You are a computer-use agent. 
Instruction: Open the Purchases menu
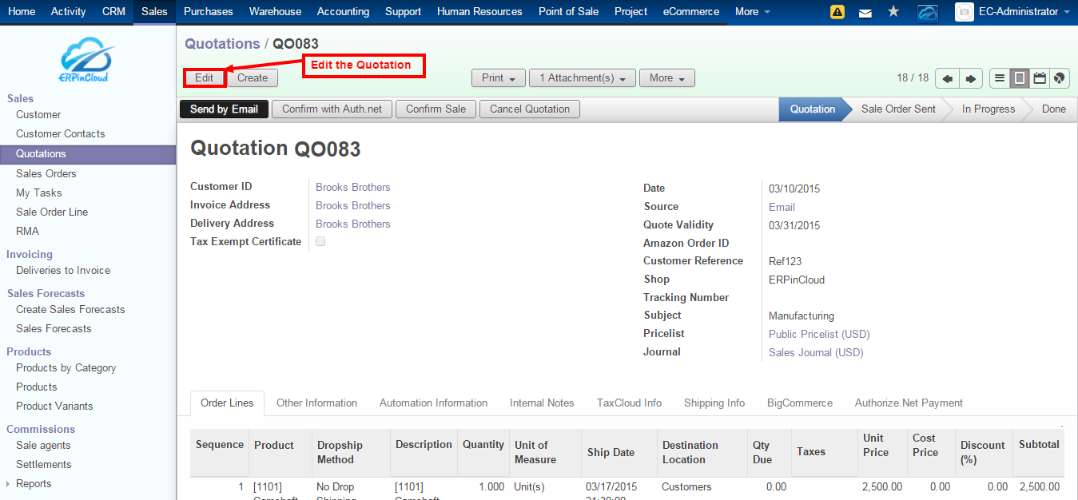point(208,12)
